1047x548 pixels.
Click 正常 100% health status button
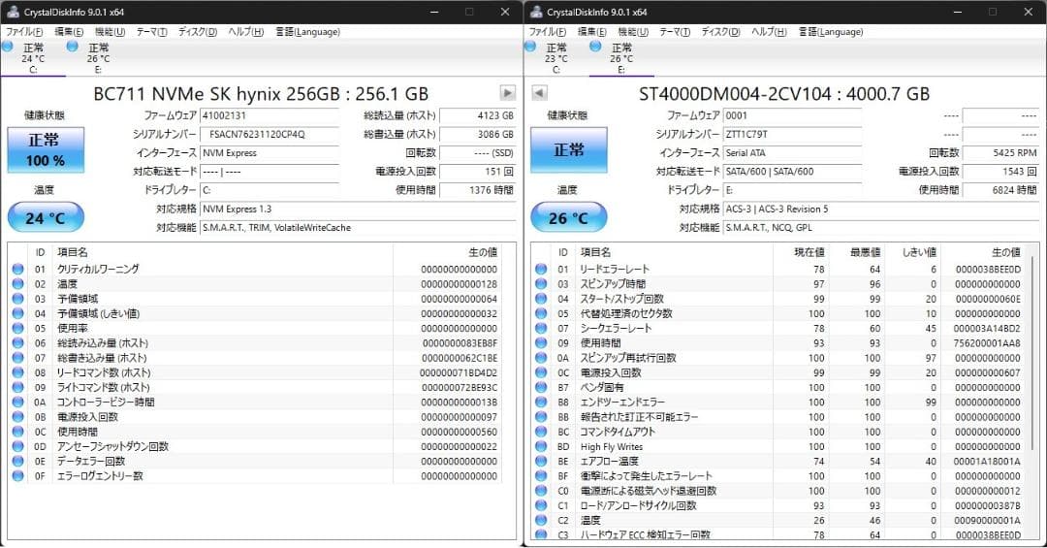tap(46, 150)
